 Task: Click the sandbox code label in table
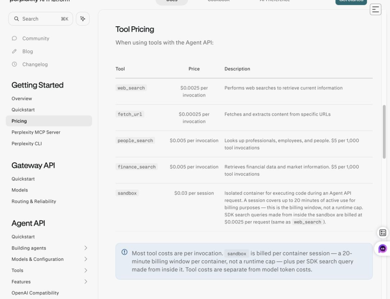[127, 193]
